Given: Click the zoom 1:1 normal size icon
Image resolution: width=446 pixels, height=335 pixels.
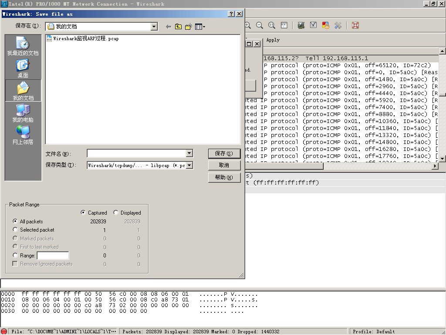Looking at the screenshot, I should click(x=272, y=25).
